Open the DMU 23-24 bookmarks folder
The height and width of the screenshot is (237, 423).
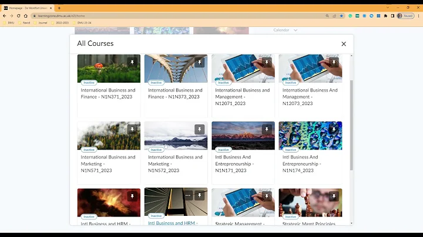(82, 23)
